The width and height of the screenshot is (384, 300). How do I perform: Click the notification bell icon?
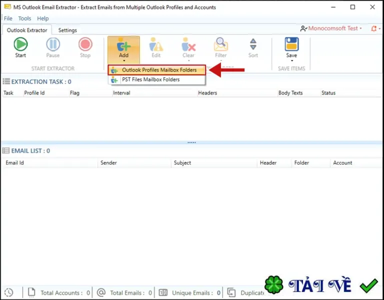coord(373,28)
